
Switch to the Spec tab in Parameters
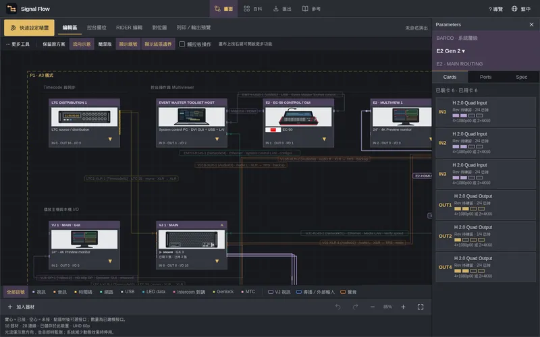pyautogui.click(x=521, y=77)
